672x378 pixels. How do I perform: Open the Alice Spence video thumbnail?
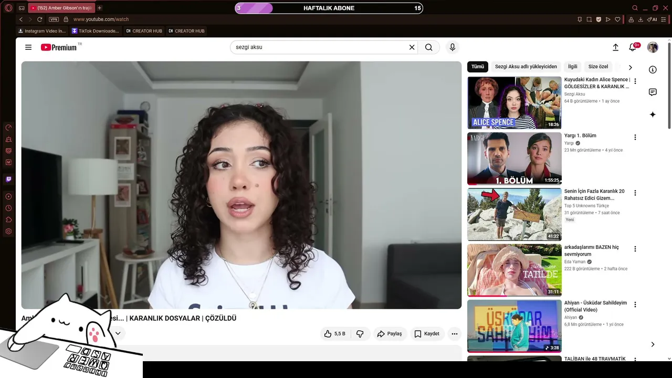514,103
